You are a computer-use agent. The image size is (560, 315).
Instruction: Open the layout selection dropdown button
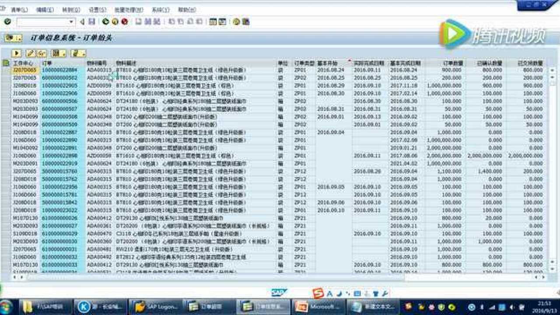pyautogui.click(x=59, y=53)
